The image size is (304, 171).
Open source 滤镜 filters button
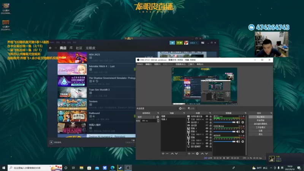point(192,109)
